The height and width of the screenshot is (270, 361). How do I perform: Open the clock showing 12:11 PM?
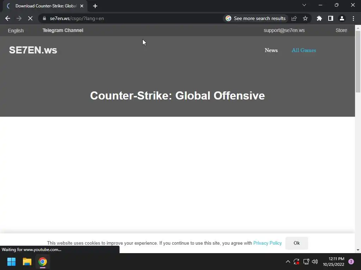coord(334,262)
